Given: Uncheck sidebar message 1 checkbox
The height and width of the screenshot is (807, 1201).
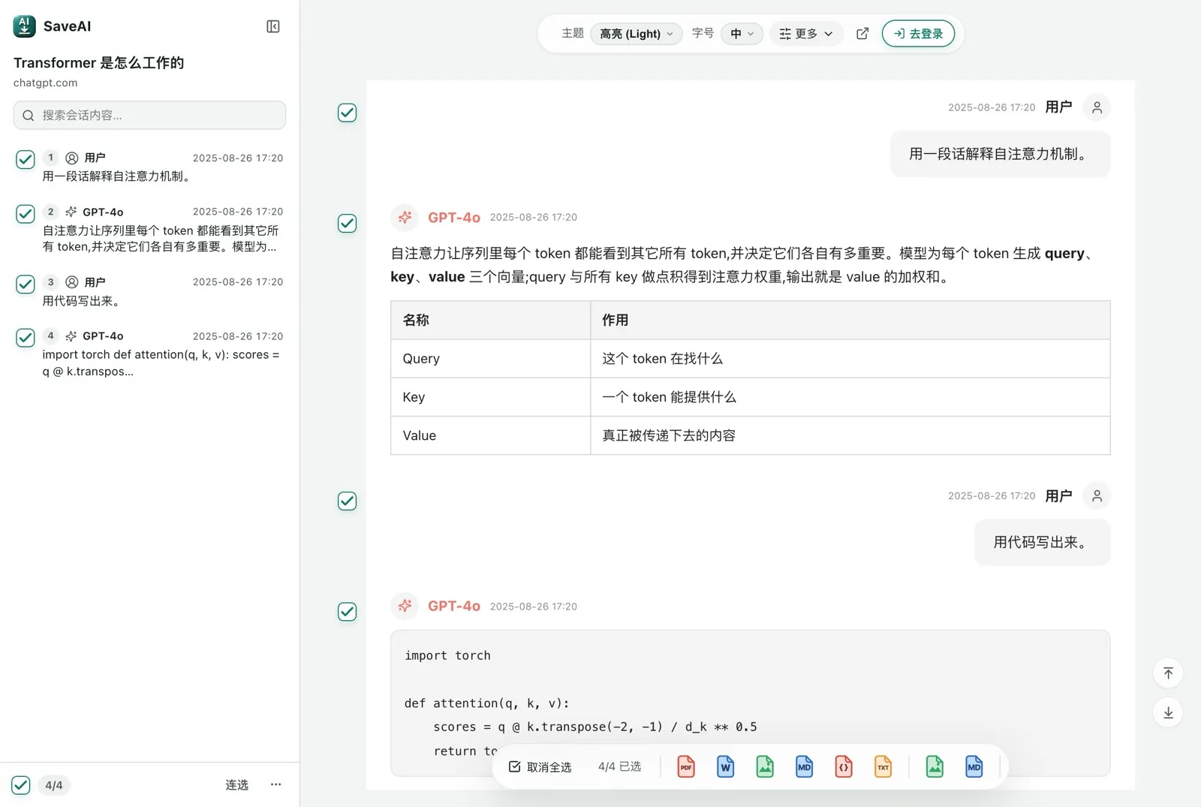Looking at the screenshot, I should 26,159.
